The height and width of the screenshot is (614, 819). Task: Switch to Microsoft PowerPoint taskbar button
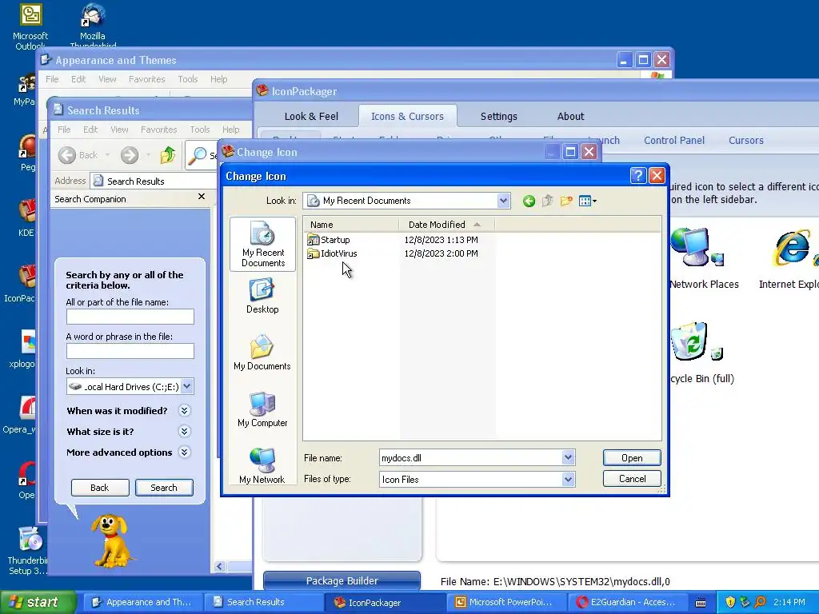[x=505, y=602]
